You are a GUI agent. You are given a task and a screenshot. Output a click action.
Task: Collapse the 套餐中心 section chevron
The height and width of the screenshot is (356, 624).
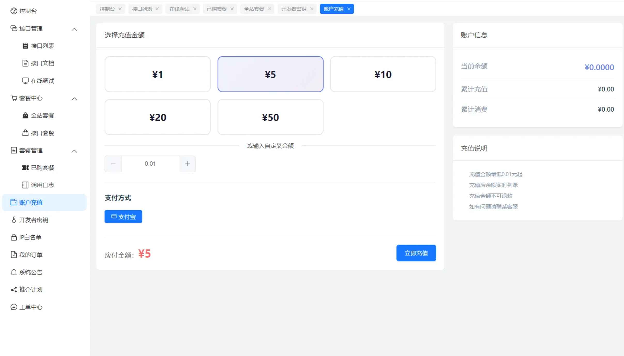tap(74, 99)
